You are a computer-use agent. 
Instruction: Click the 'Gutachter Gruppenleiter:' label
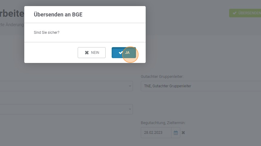(162, 77)
